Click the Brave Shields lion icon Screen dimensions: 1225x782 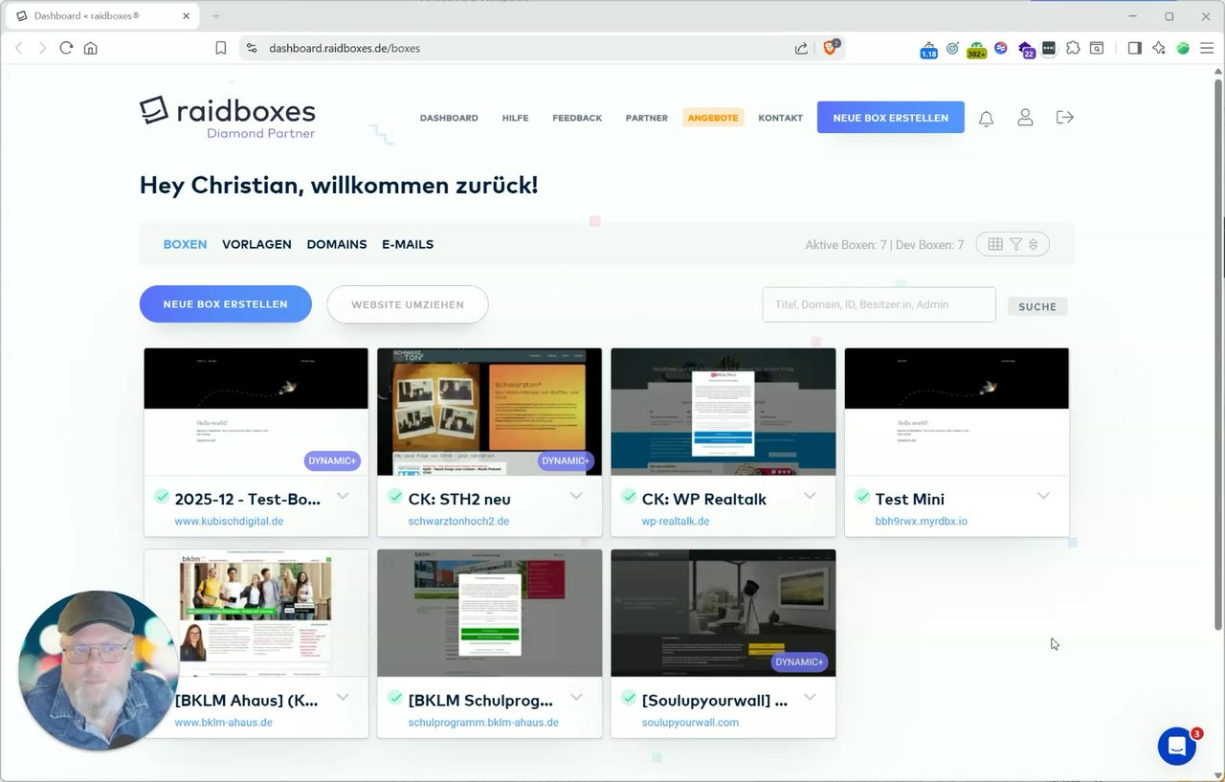click(830, 48)
